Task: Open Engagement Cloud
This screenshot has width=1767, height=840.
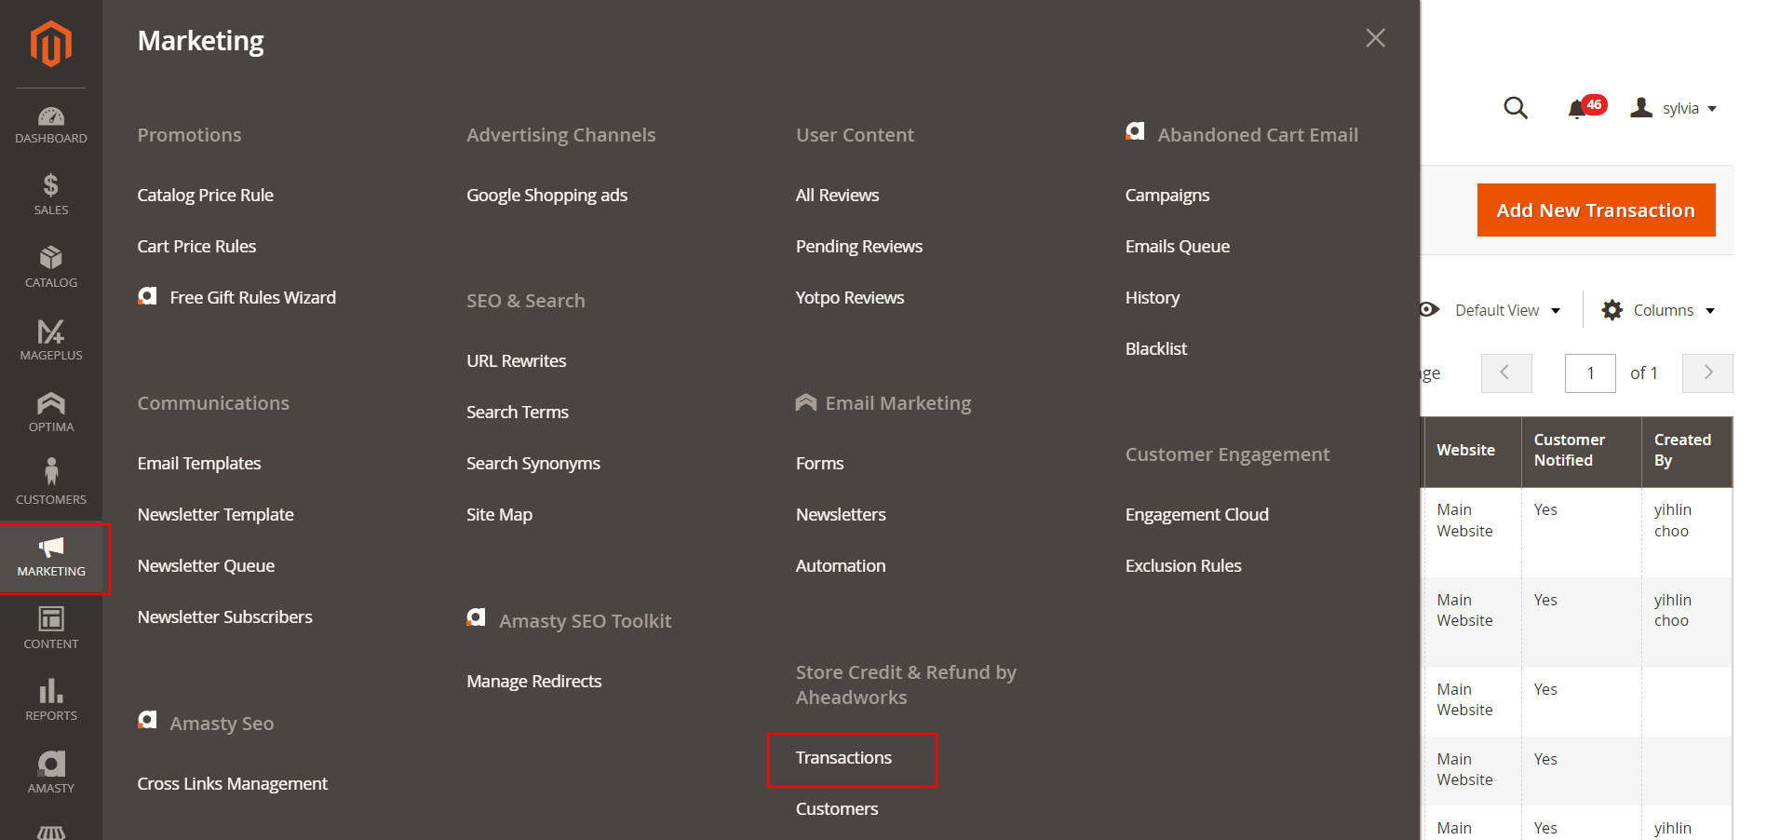Action: (1197, 515)
